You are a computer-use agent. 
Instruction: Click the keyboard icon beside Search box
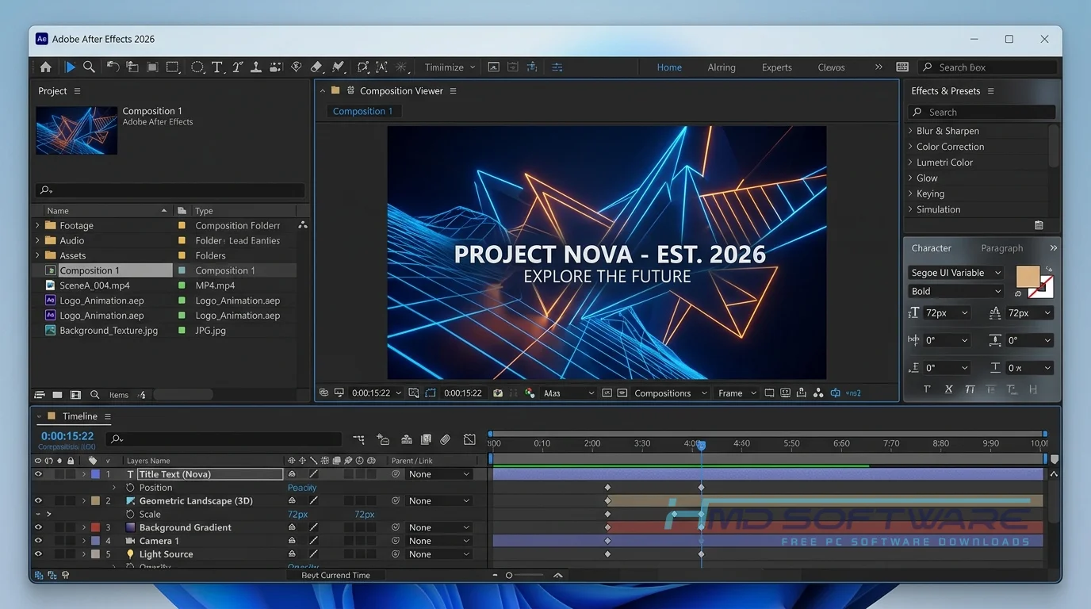(x=902, y=67)
